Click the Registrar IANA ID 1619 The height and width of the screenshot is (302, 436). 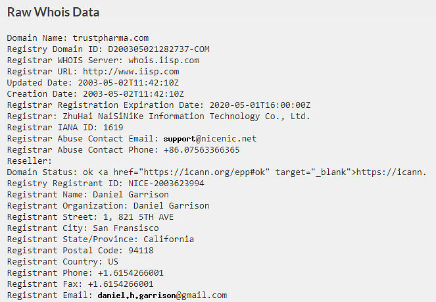113,128
